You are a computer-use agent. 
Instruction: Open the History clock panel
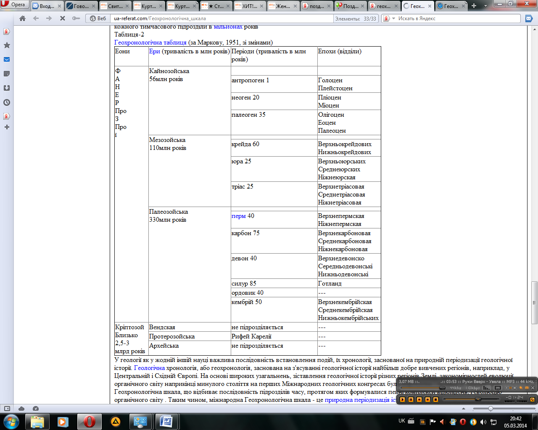[7, 102]
